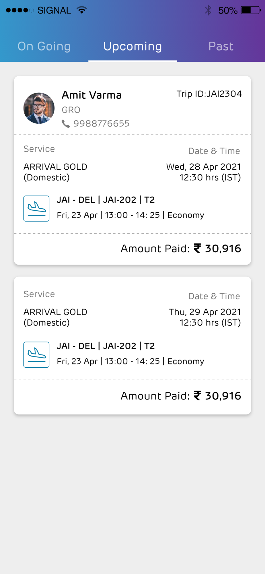Tap the battery indicator icon

251,10
